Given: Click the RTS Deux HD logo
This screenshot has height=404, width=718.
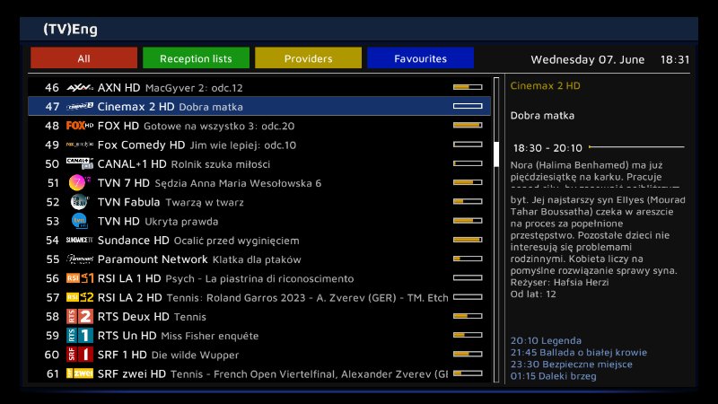Looking at the screenshot, I should click(80, 317).
